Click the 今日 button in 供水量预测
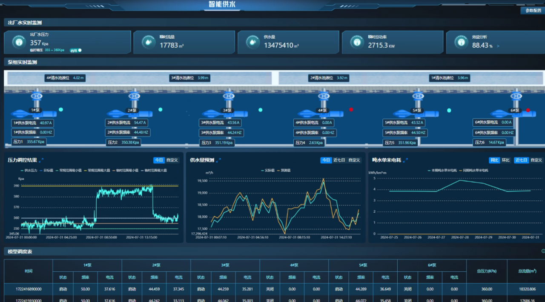 point(326,160)
